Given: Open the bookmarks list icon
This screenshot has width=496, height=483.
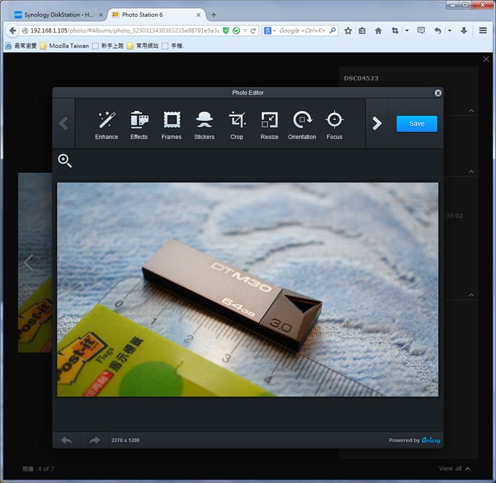Looking at the screenshot, I should coord(362,31).
